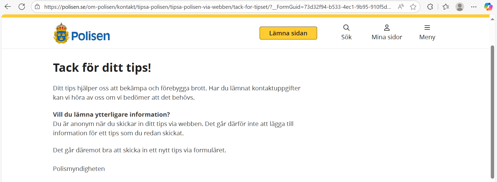497x182 pixels.
Task: Click in the address bar URL
Action: 217,7
